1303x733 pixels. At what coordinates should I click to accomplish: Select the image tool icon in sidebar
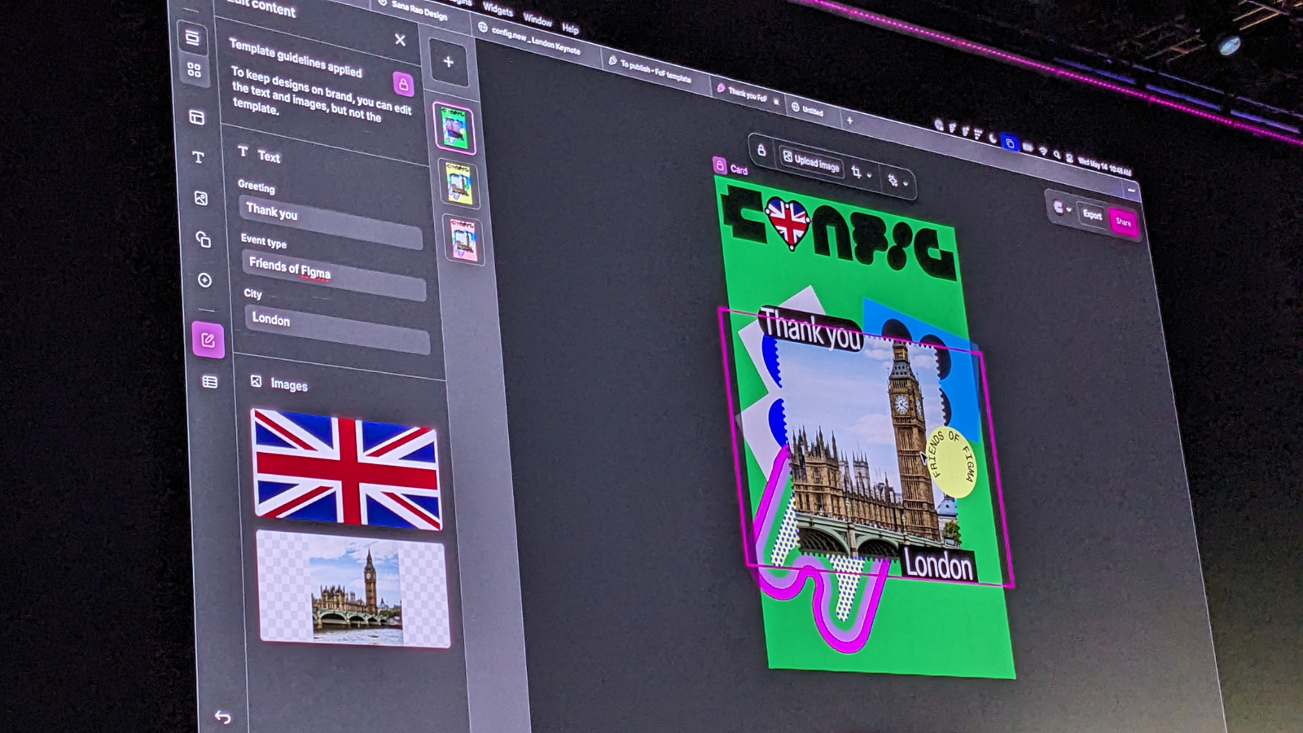200,198
